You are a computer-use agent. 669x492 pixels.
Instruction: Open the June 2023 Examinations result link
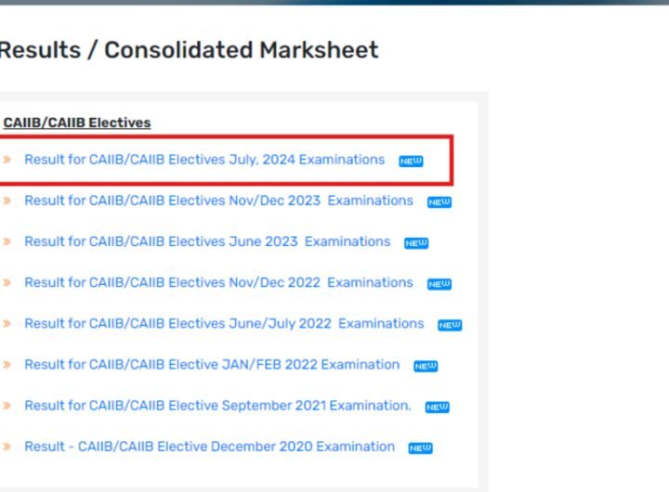(207, 241)
